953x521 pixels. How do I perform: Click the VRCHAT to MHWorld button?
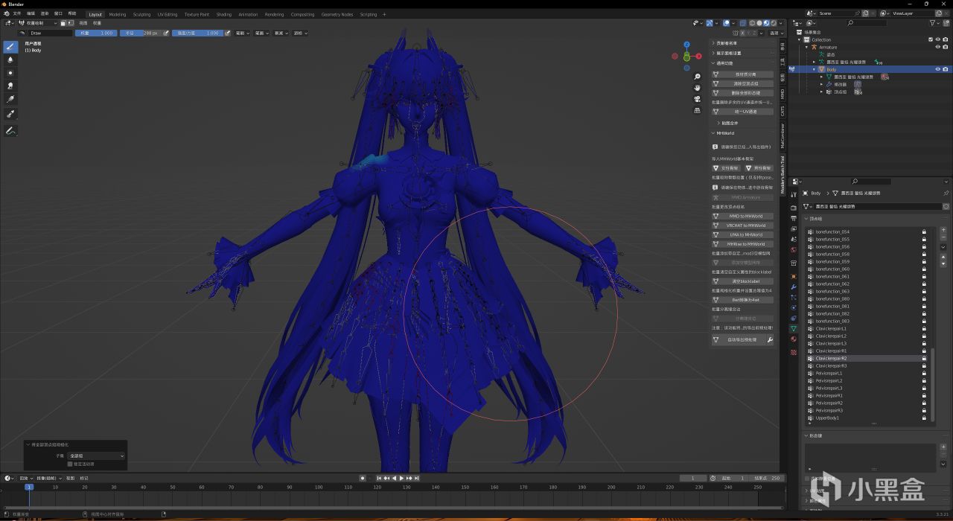coord(745,226)
